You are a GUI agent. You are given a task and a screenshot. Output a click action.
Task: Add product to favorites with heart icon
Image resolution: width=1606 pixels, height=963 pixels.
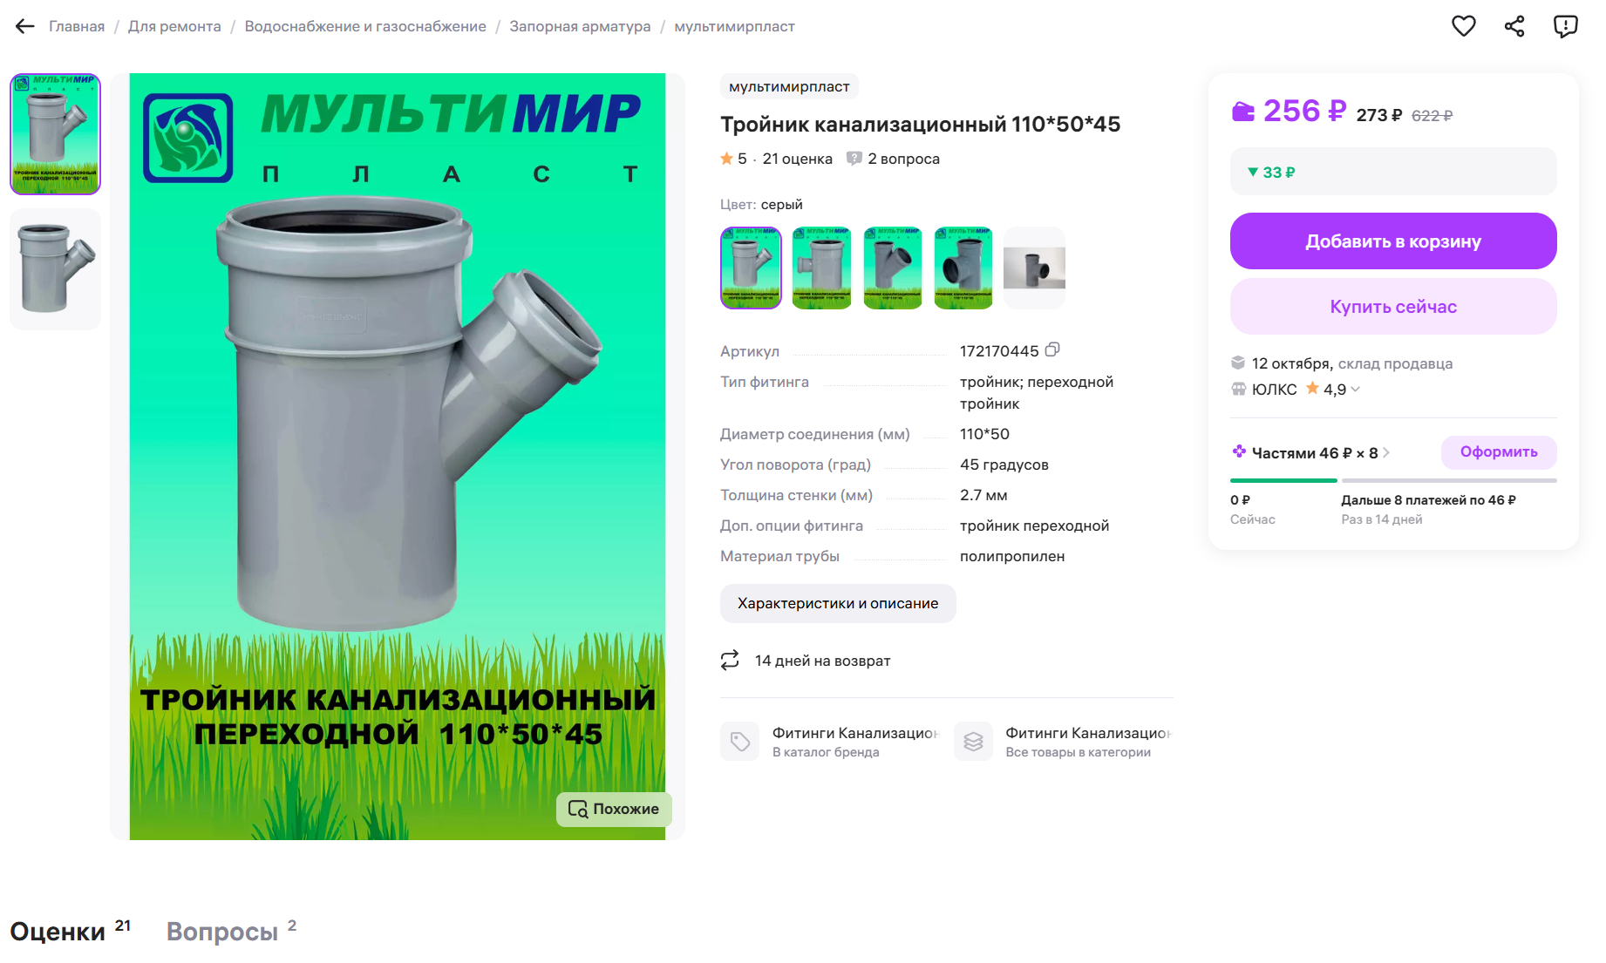click(x=1463, y=26)
